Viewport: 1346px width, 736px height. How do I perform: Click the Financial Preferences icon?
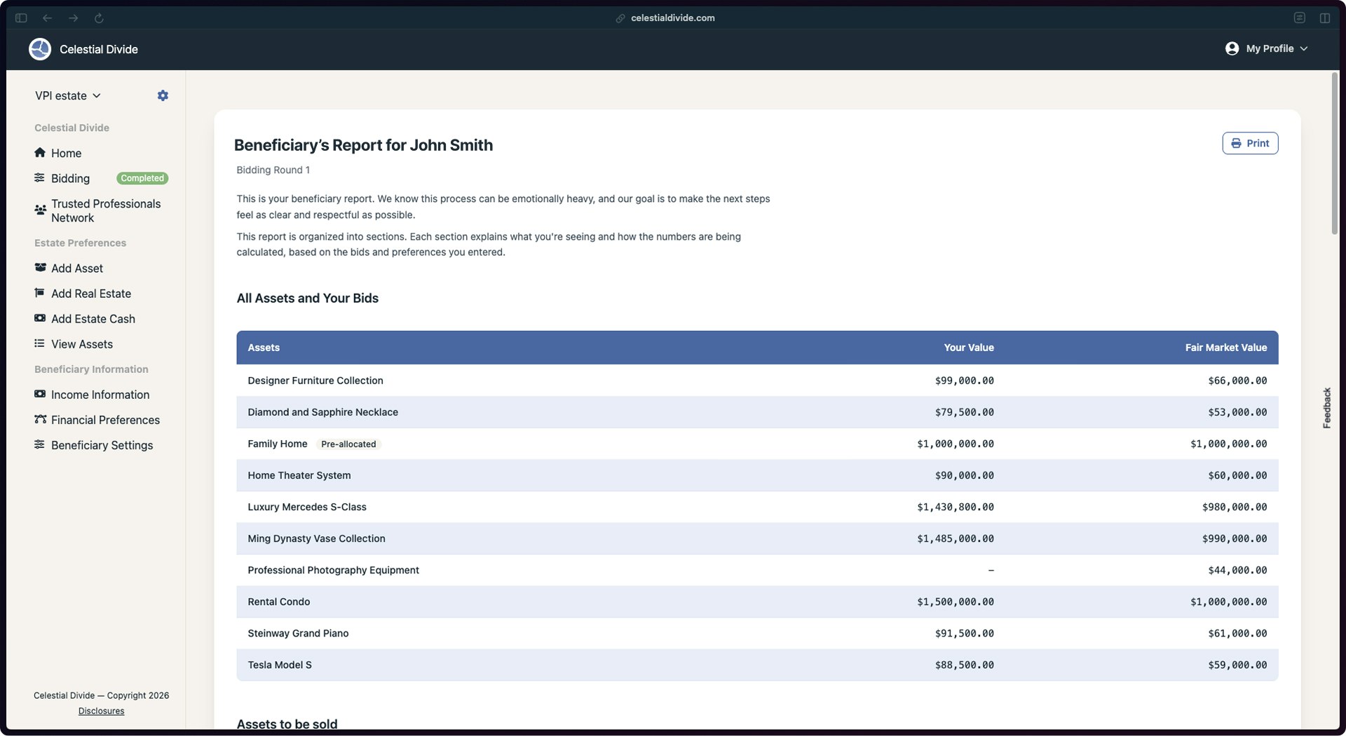40,419
